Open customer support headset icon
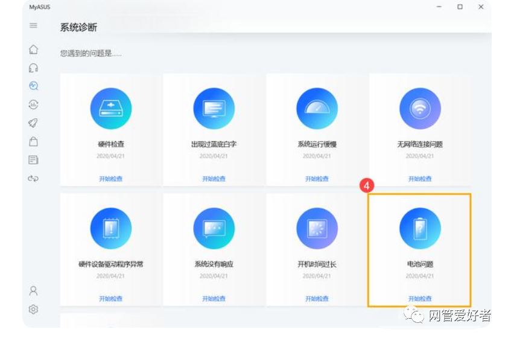 (x=33, y=68)
